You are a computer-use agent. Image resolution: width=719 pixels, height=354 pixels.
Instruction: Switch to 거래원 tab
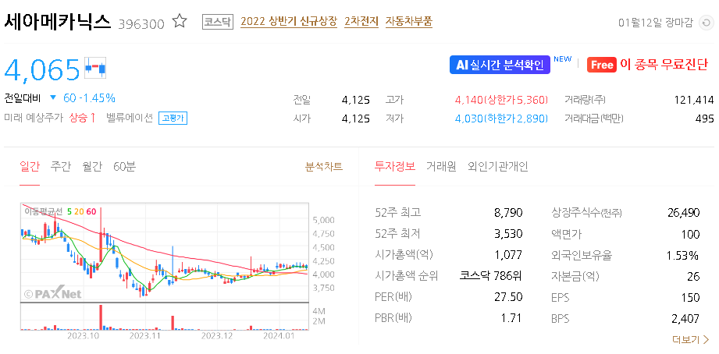pos(441,167)
